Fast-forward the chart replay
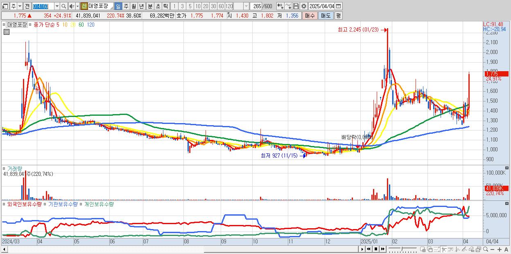 coord(382,249)
